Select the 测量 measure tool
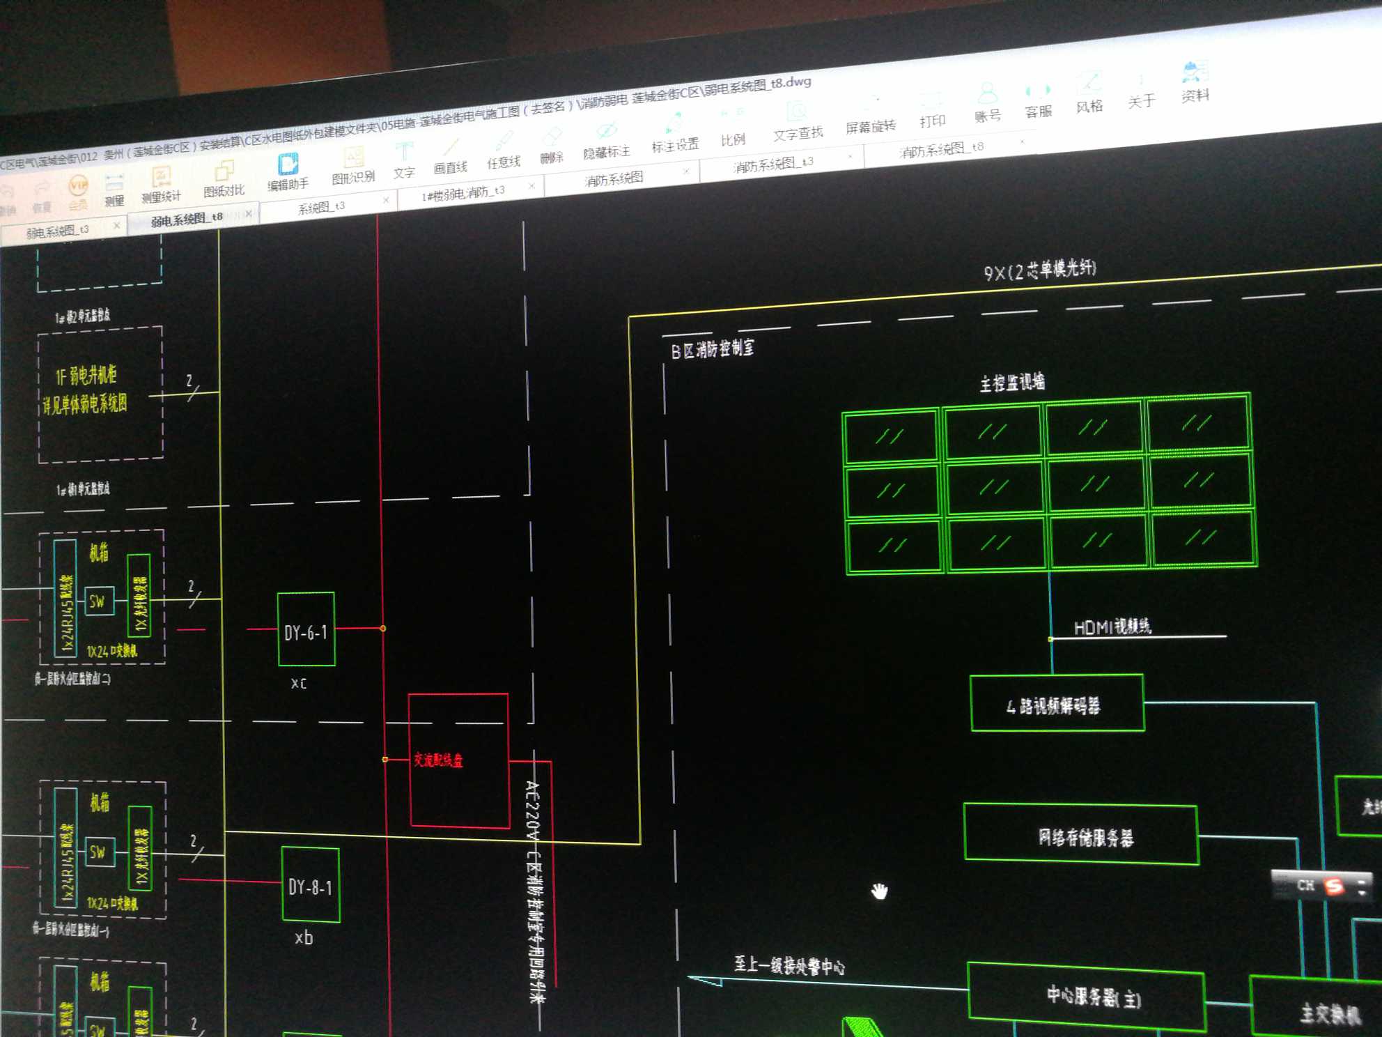 114,190
